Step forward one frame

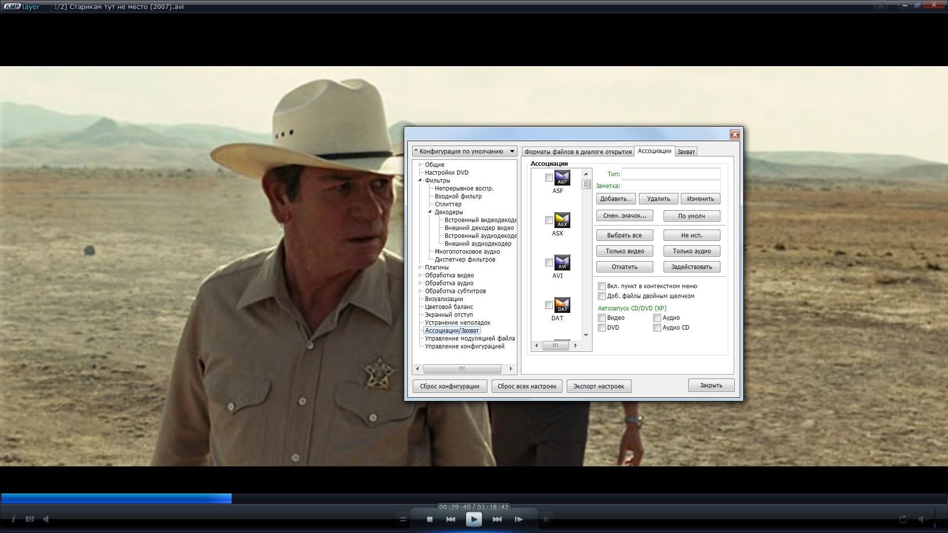[518, 519]
